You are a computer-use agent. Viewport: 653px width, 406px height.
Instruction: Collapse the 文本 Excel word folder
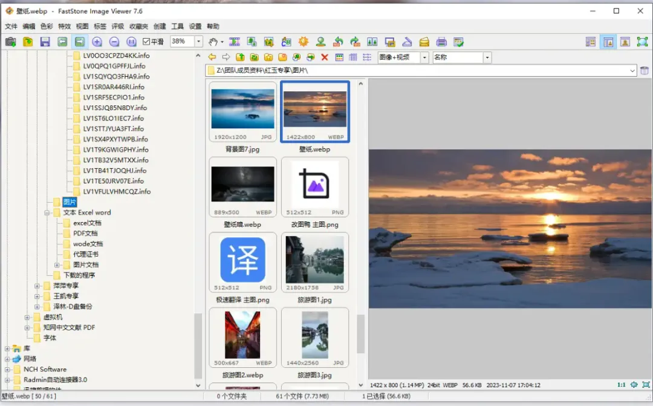[x=47, y=213]
